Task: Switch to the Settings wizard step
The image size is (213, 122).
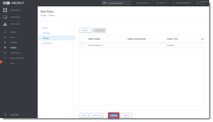Action: tap(46, 33)
